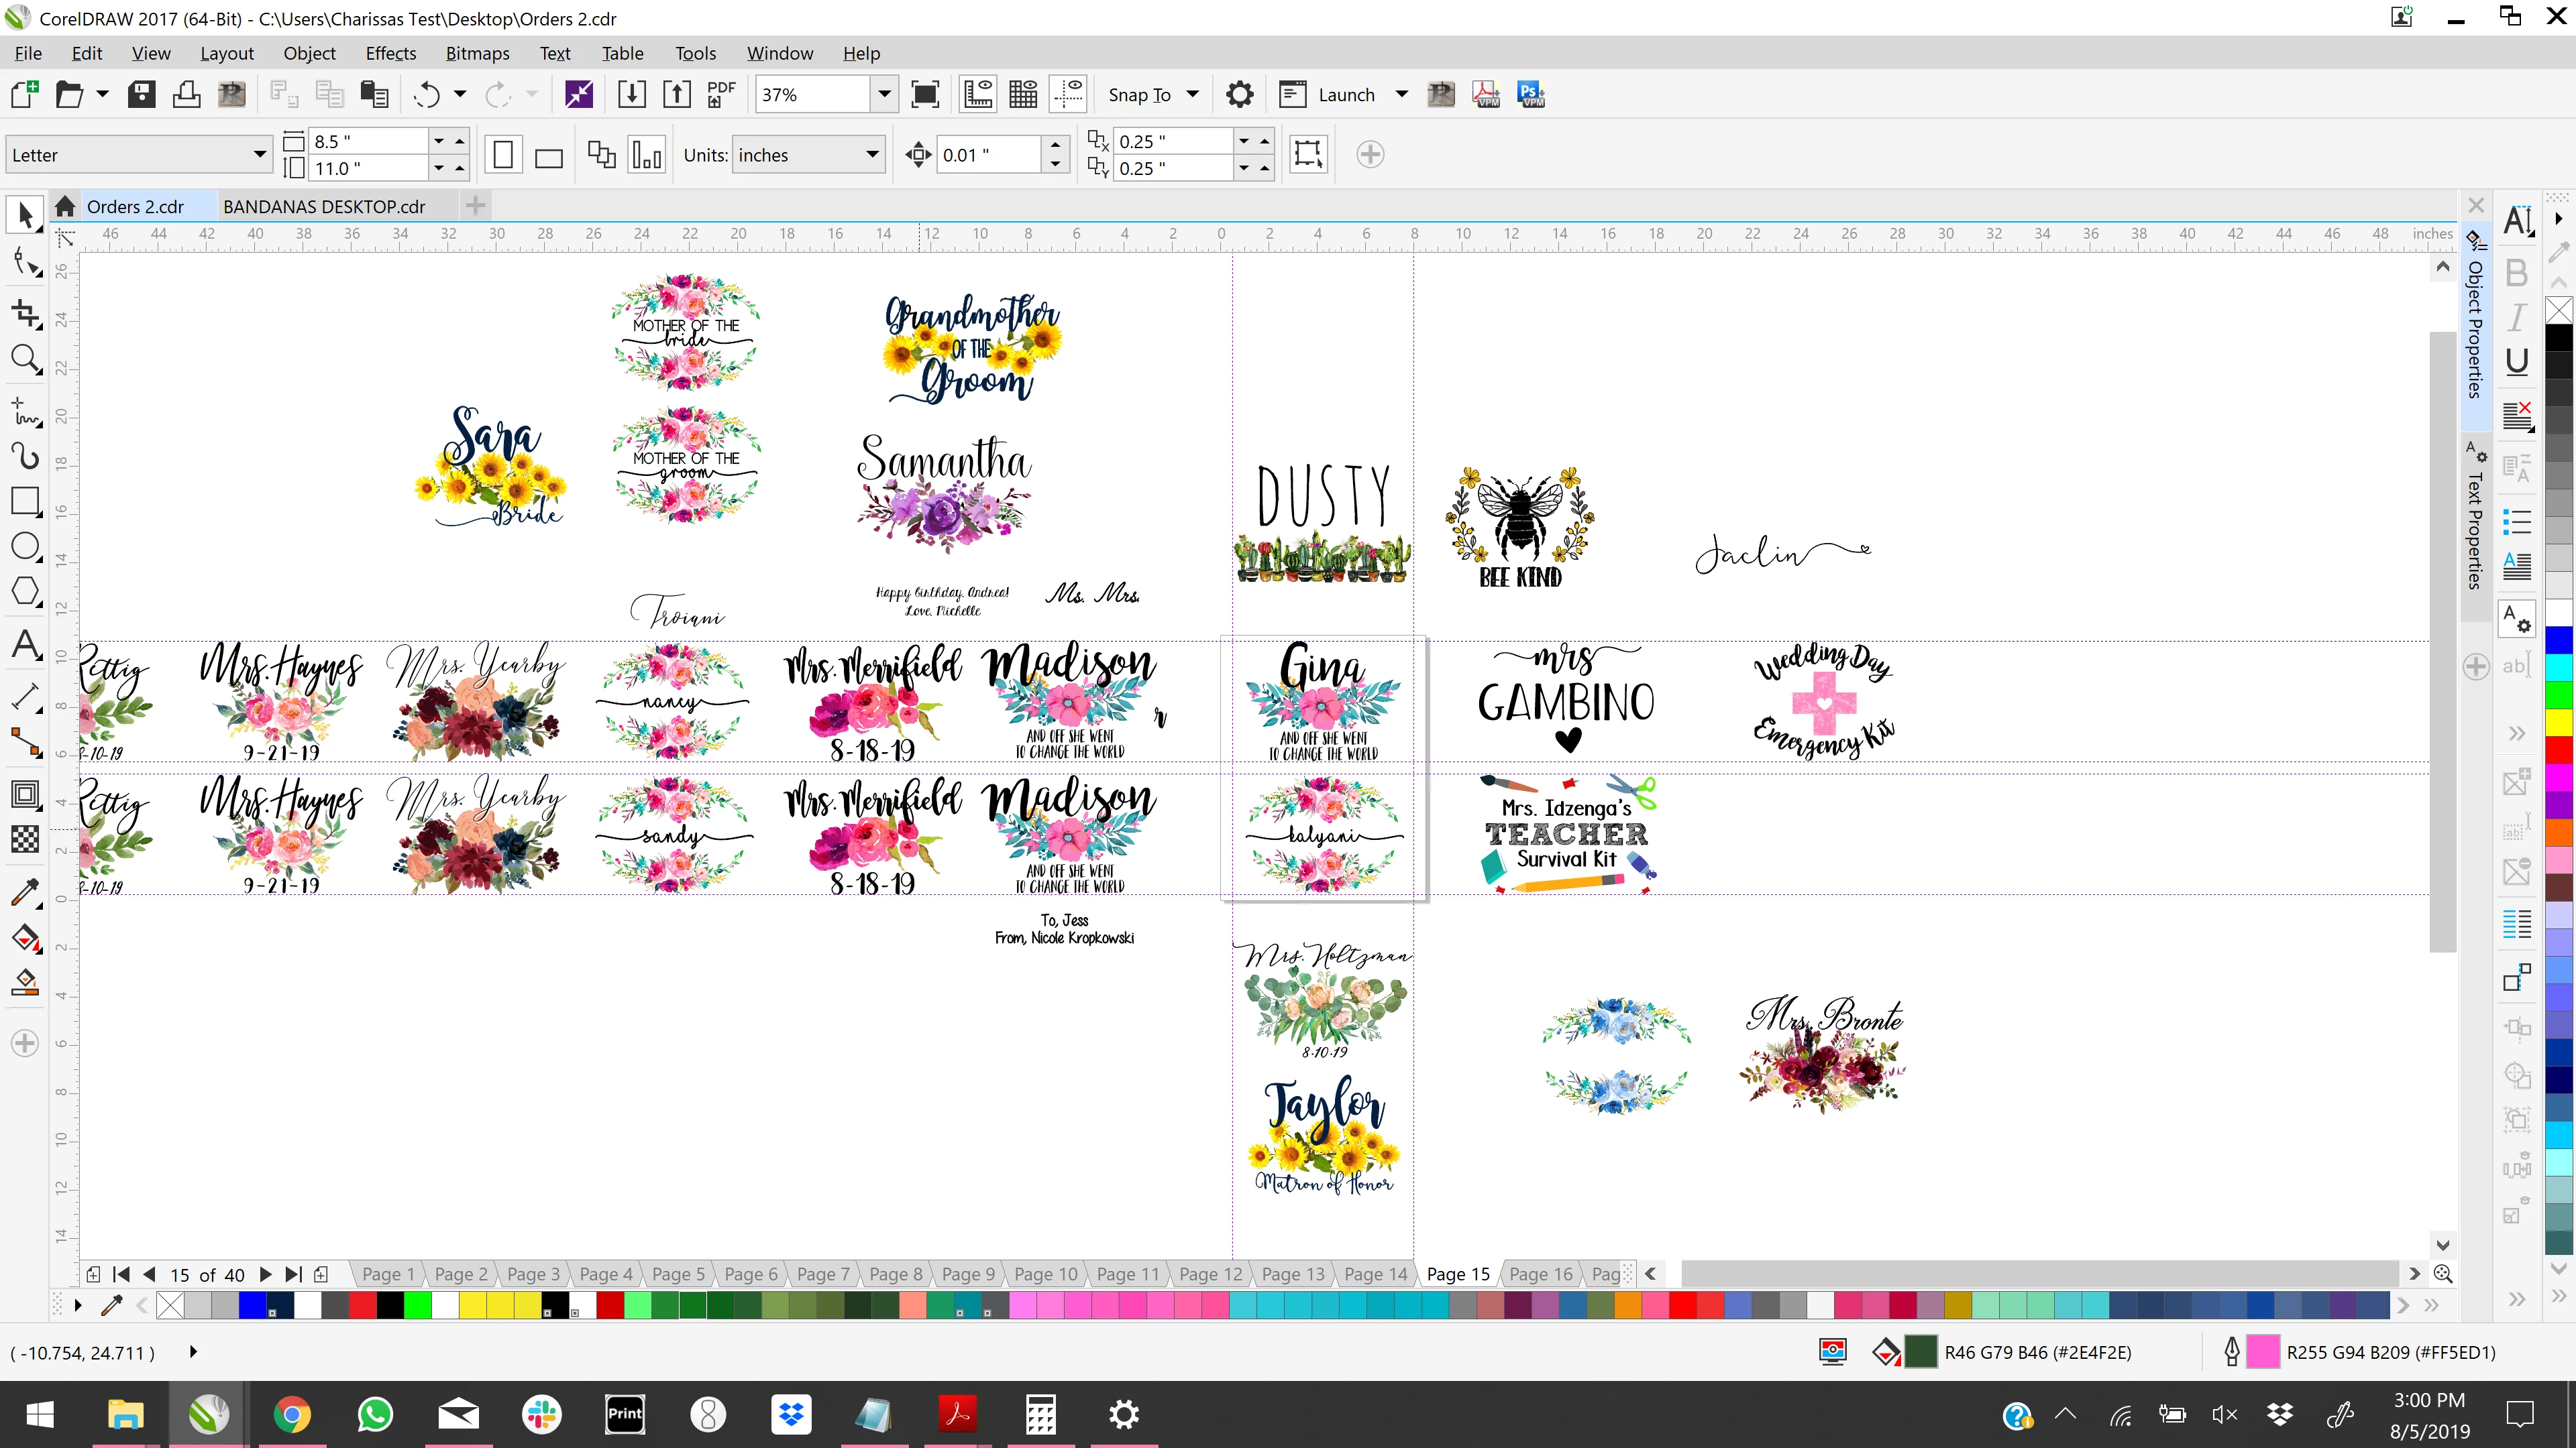Toggle Show Grid button
The image size is (2576, 1448).
1023,94
